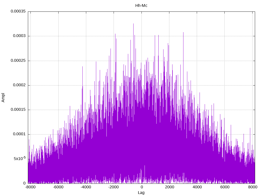Click the 0.00015 y-axis tick label
This screenshot has width=262, height=196.
pyautogui.click(x=18, y=110)
